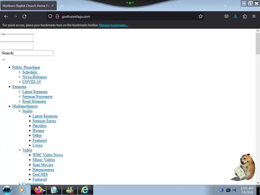Open the Multimedianew link
260x195 pixels.
pos(25,106)
